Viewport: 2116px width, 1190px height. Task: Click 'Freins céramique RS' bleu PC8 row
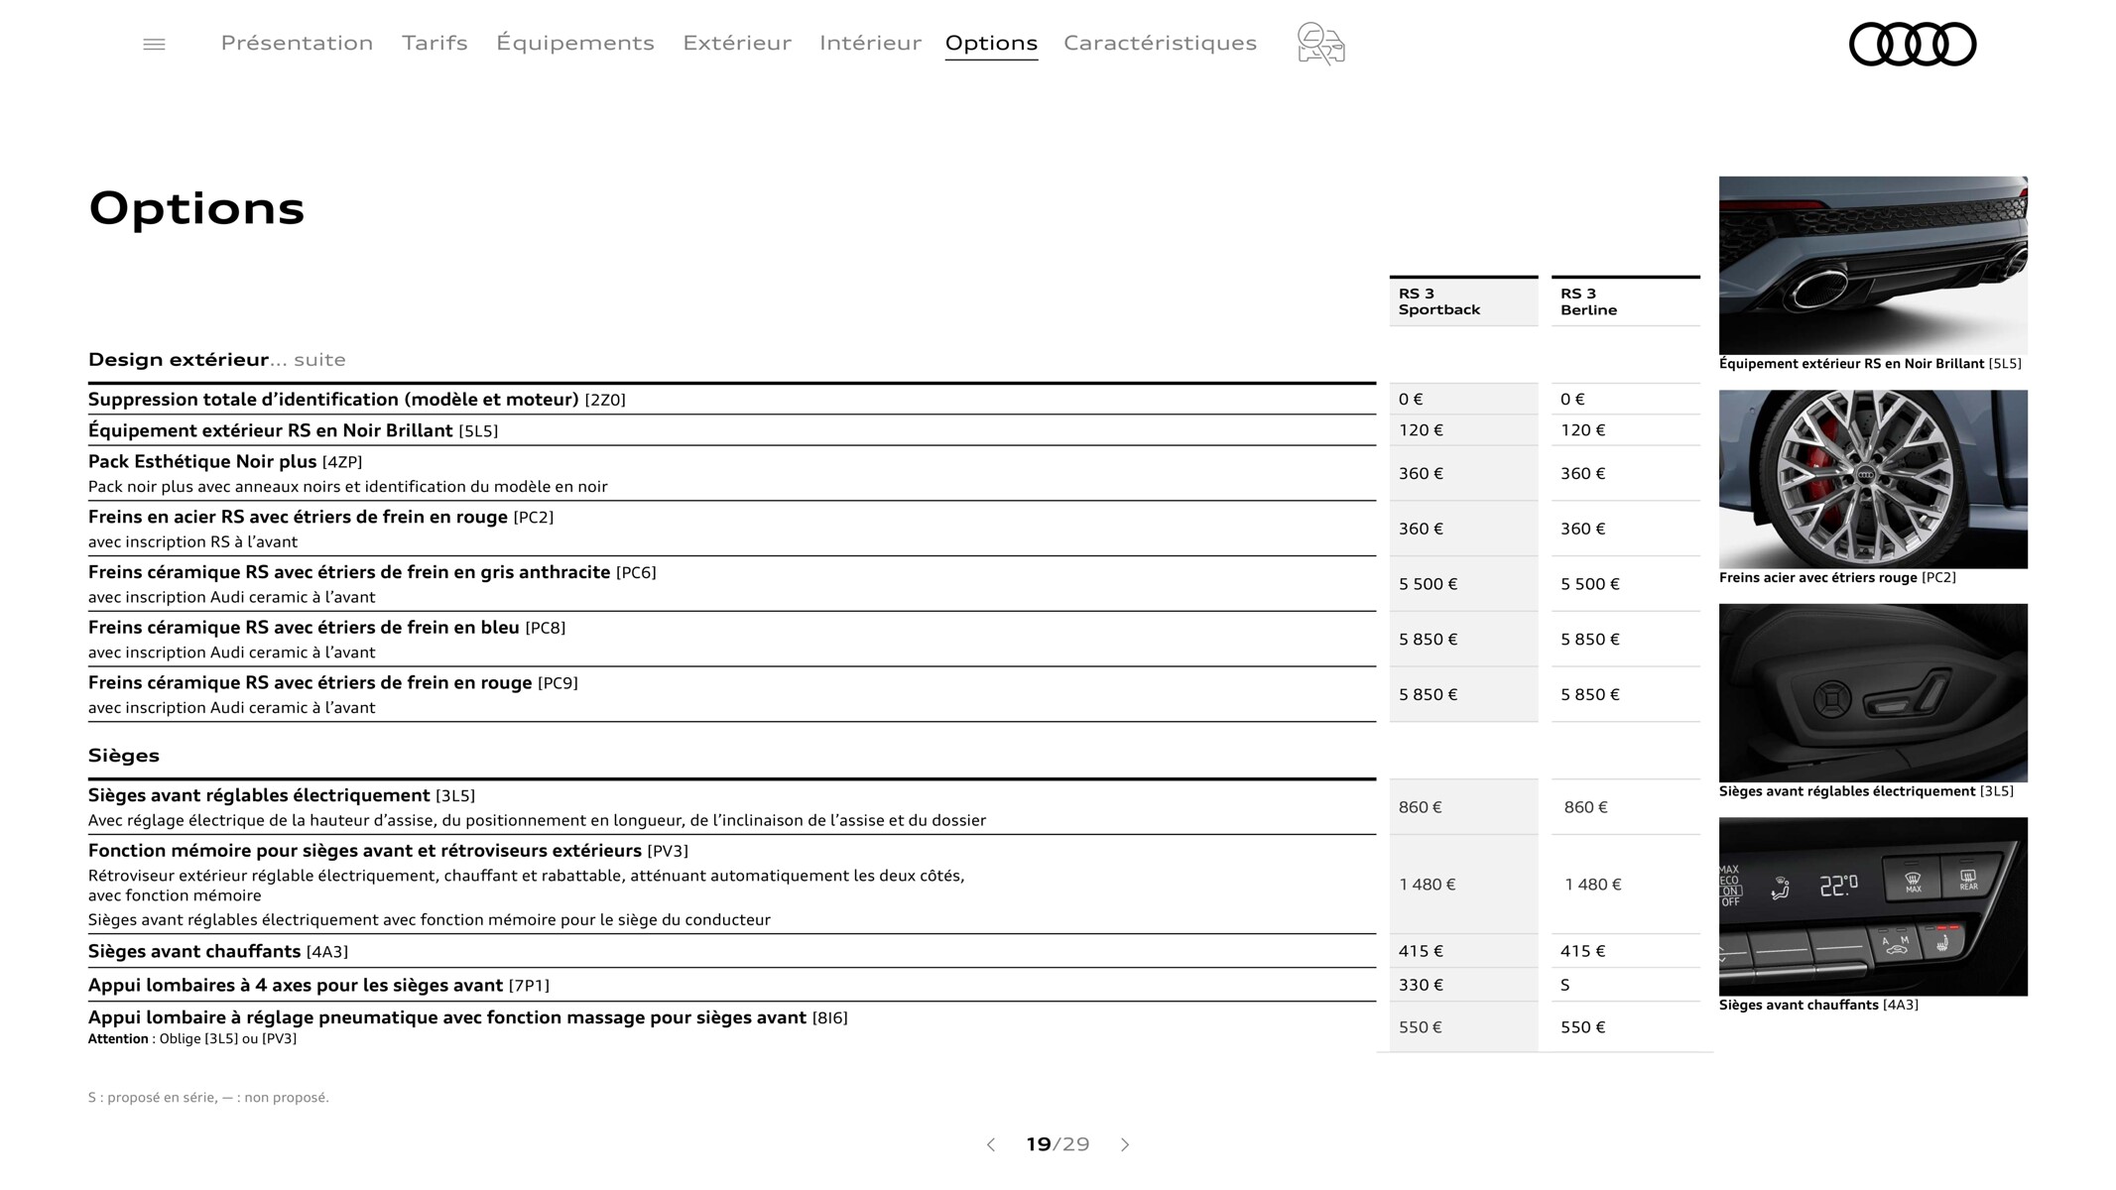732,640
